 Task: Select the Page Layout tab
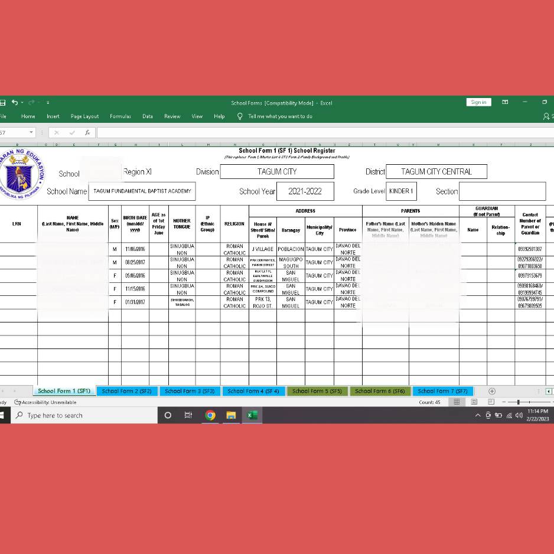84,116
